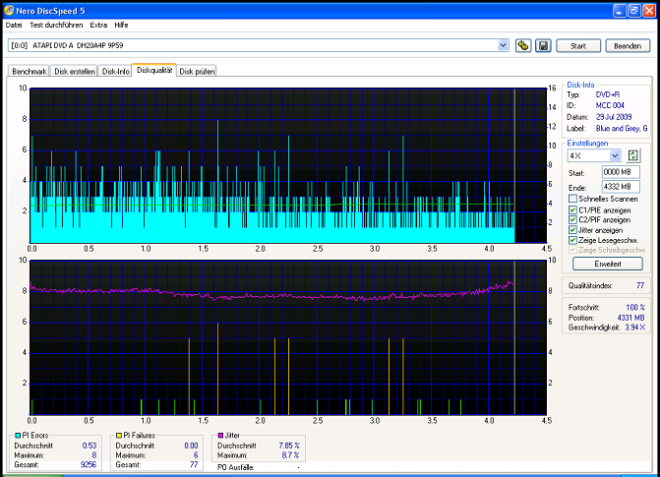Click the Fortschritt value 100 %
The width and height of the screenshot is (660, 477).
635,307
